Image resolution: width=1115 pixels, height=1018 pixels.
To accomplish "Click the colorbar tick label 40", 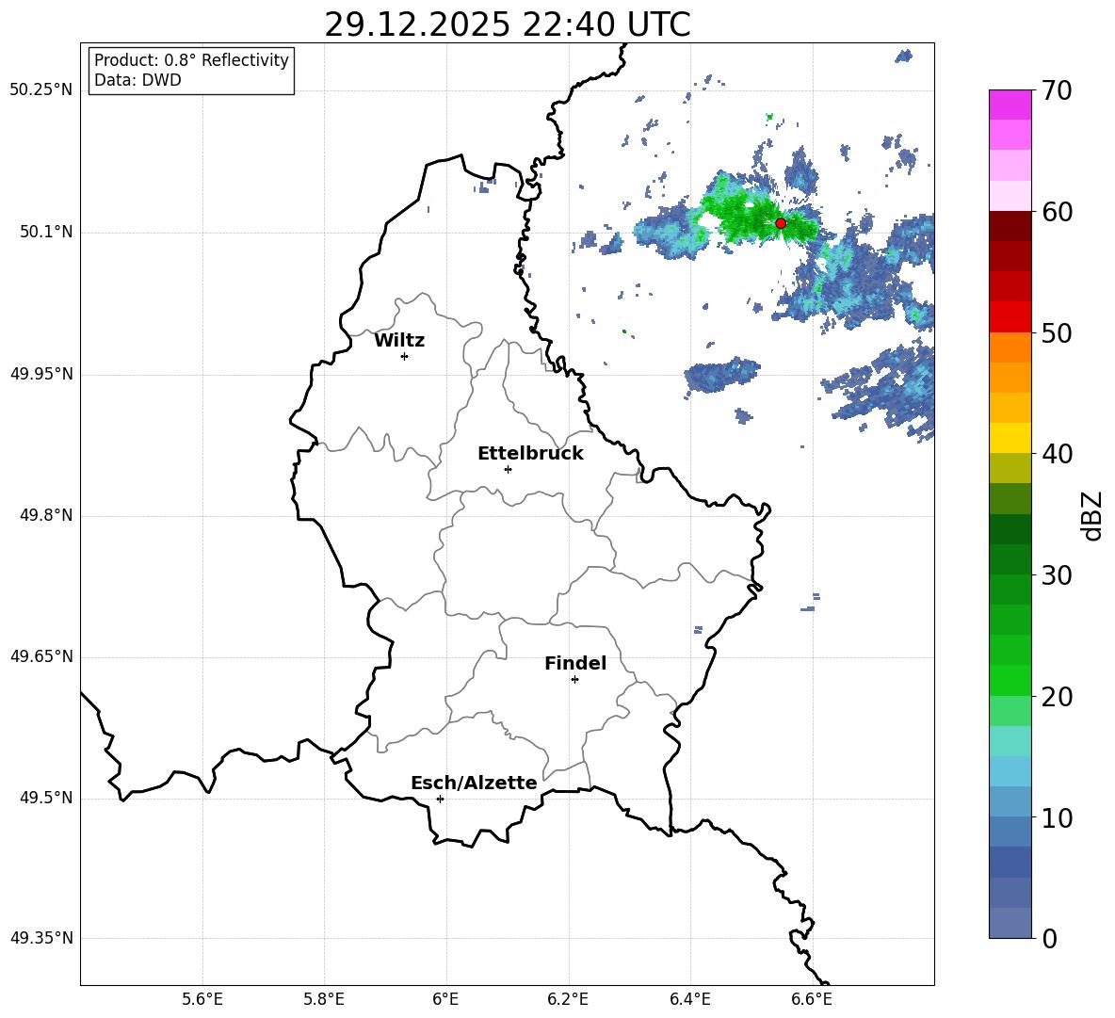I will point(1057,454).
